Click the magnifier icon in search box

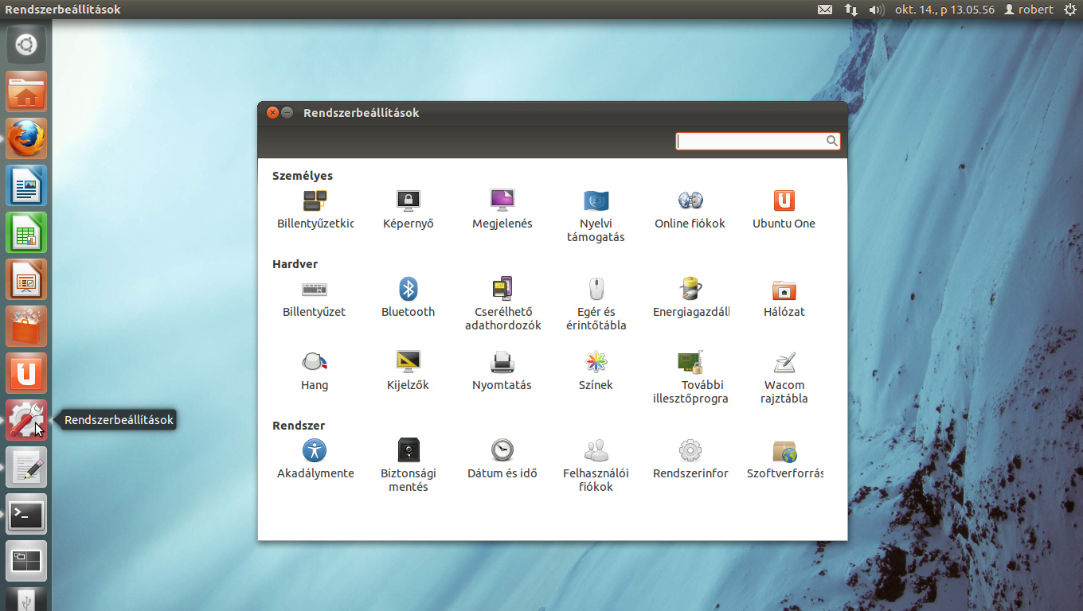tap(831, 141)
